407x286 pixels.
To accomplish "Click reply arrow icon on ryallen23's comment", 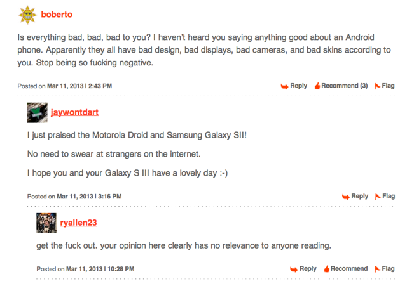I will 294,270.
